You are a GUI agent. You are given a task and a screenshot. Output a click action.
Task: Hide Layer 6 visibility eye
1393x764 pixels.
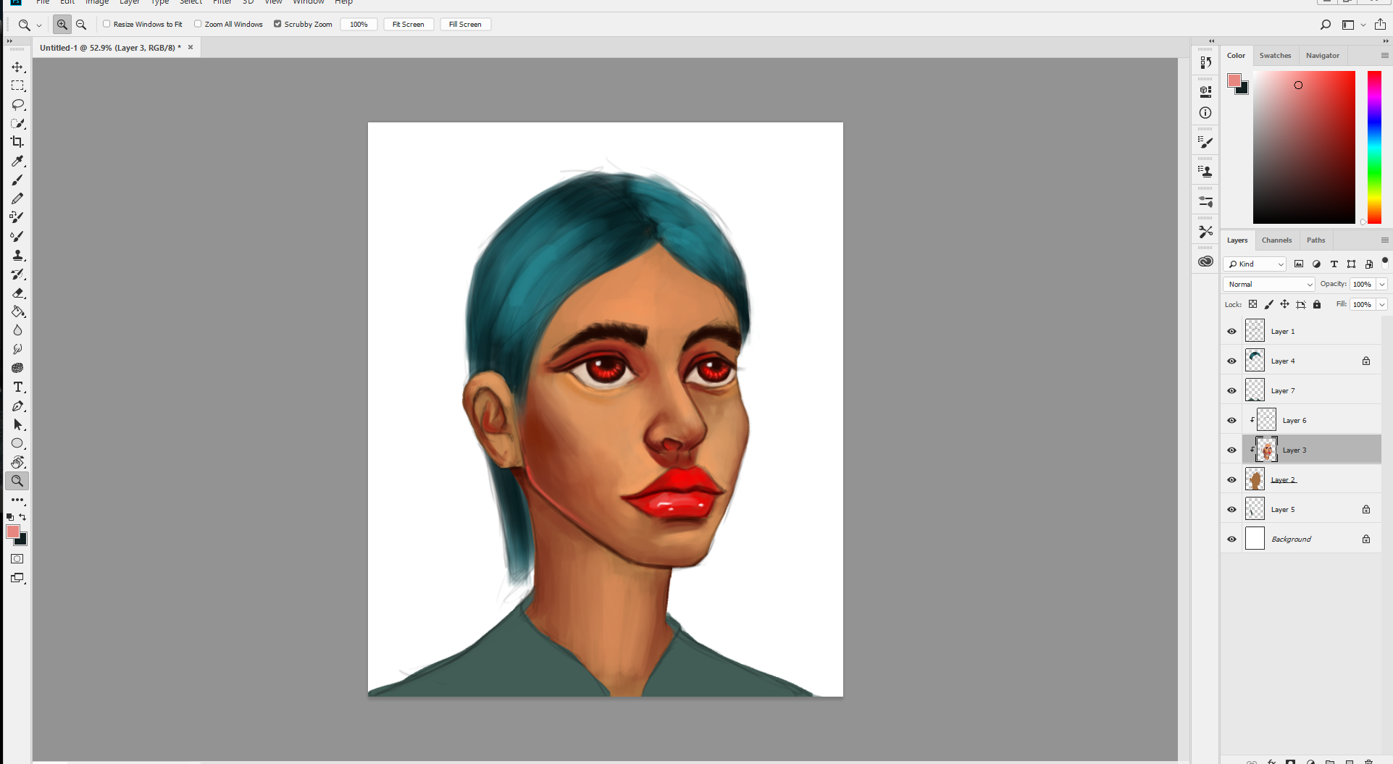1231,420
